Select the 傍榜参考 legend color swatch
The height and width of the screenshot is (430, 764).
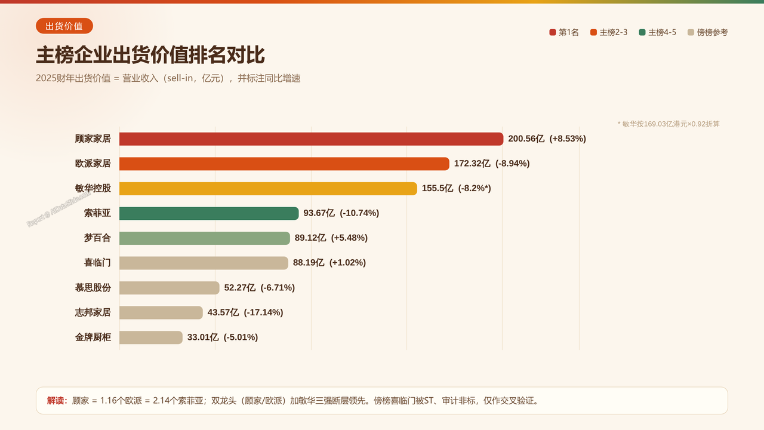coord(691,32)
